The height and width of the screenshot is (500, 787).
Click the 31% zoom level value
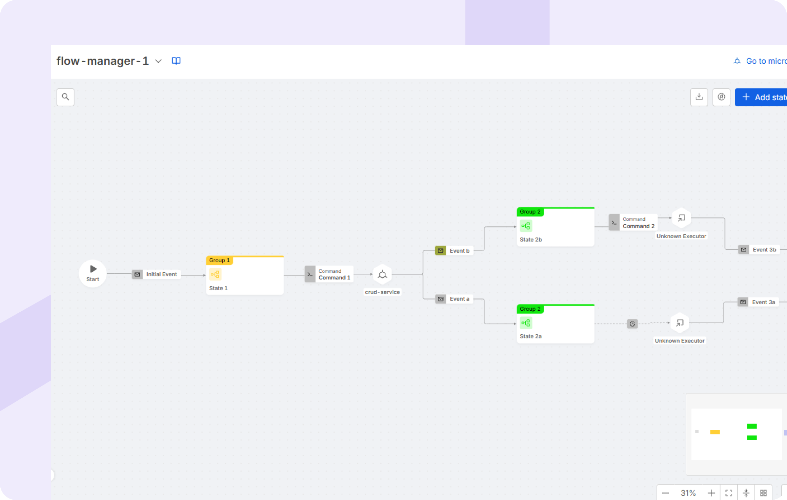tap(688, 492)
